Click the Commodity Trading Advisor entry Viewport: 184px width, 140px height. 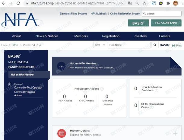click(x=24, y=94)
